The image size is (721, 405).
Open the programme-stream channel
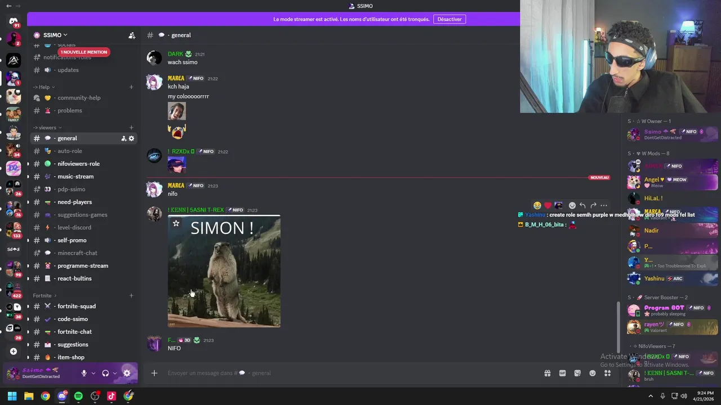coord(83,265)
